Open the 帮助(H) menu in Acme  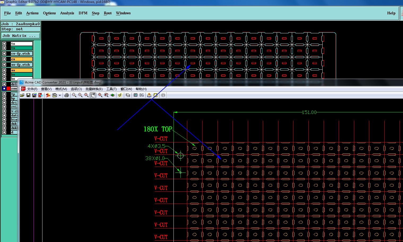[x=141, y=89]
